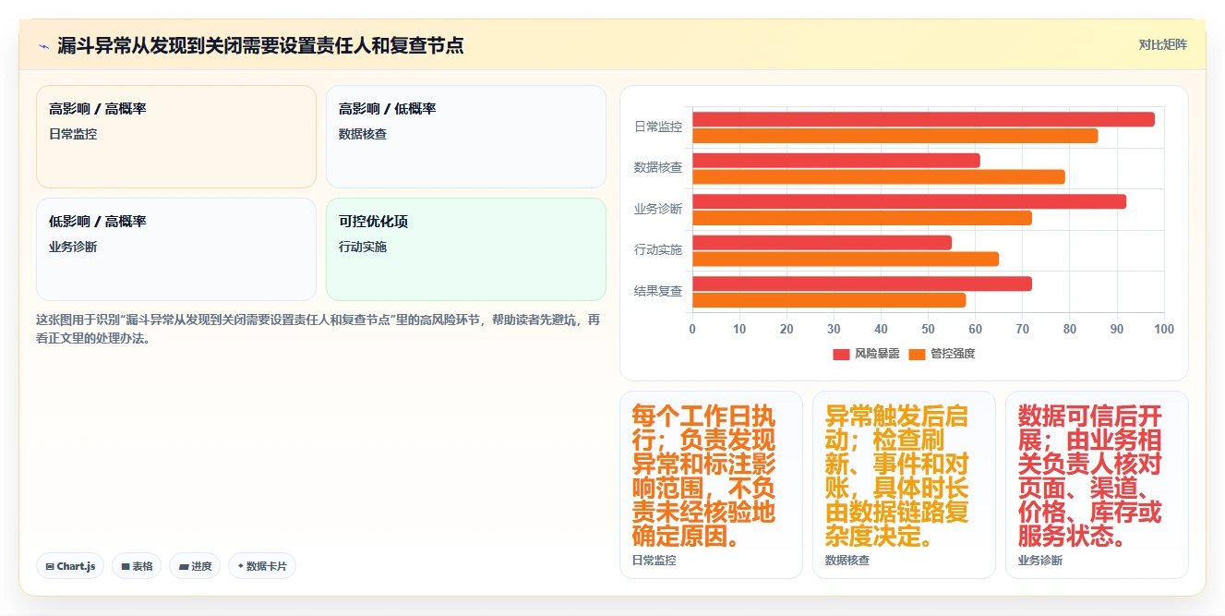Click the orange 行动实施 control bar
This screenshot has height=616, width=1225.
coord(846,260)
